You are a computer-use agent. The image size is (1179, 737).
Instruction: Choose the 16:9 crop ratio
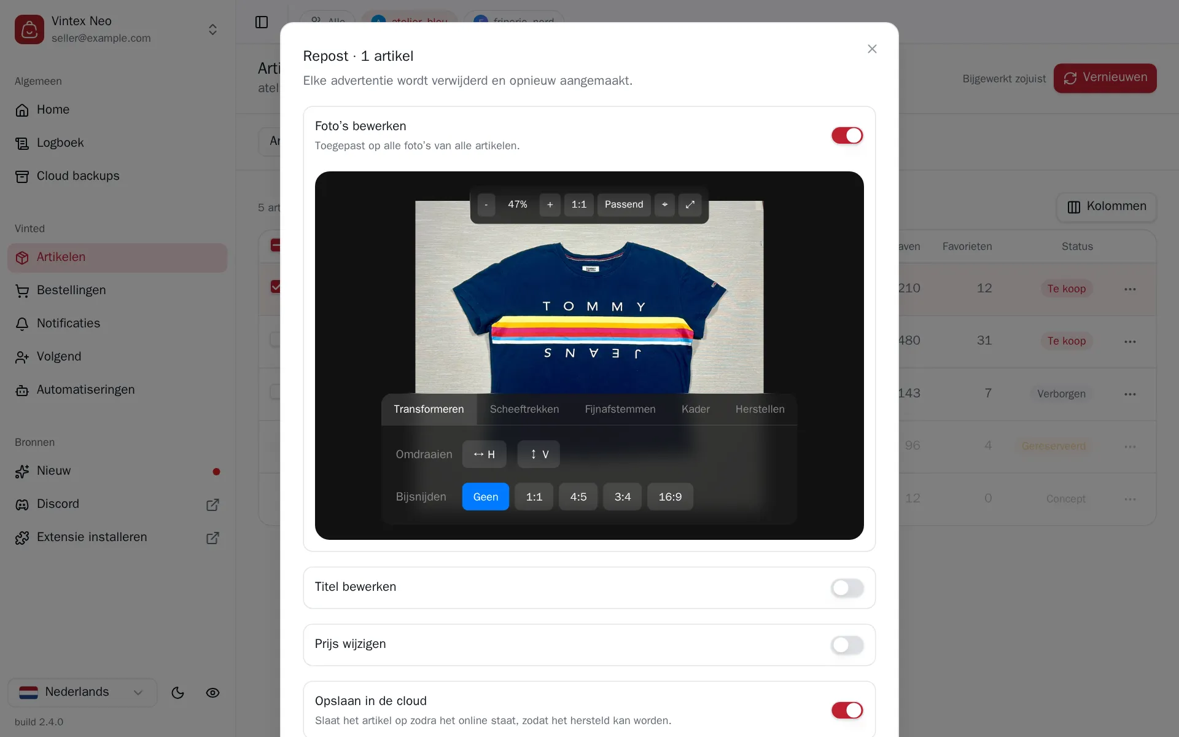coord(670,497)
